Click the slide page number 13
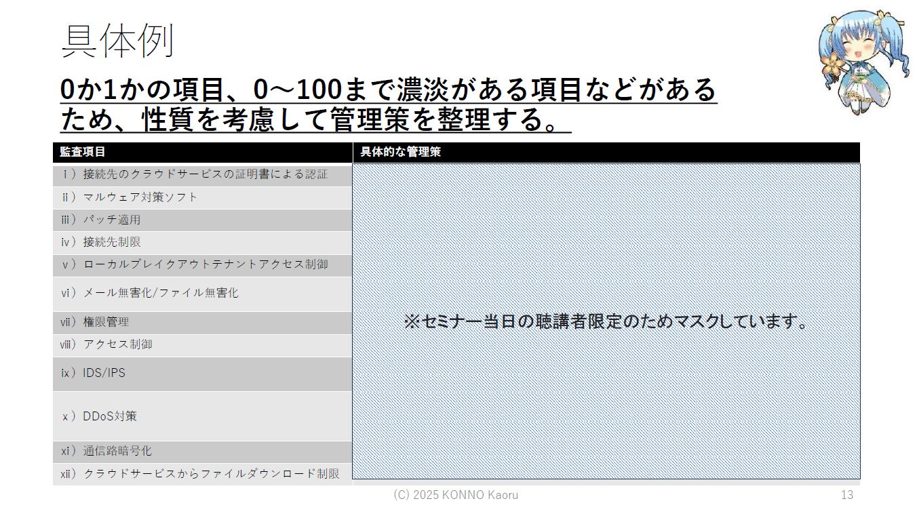Viewport: 917px width, 518px height. pos(846,495)
